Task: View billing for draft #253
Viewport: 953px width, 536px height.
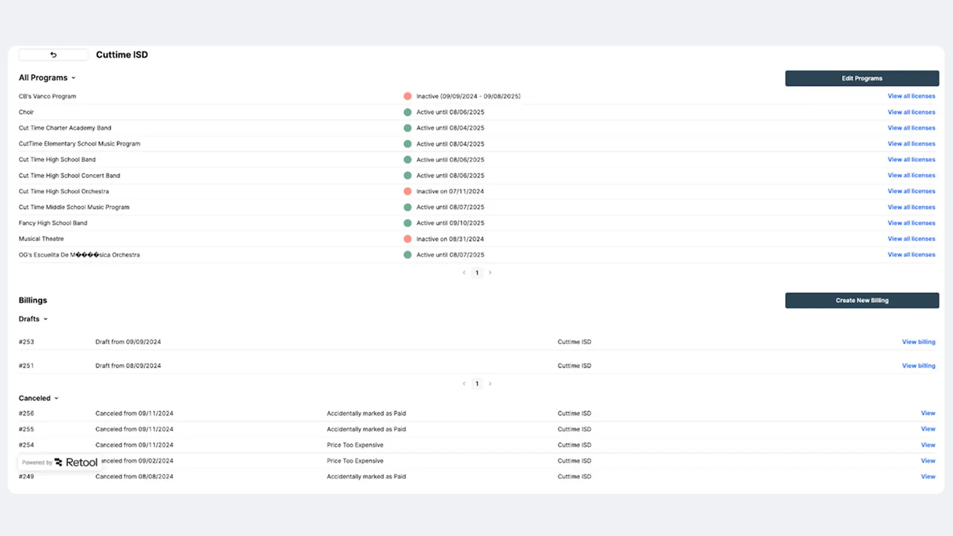Action: pos(918,342)
